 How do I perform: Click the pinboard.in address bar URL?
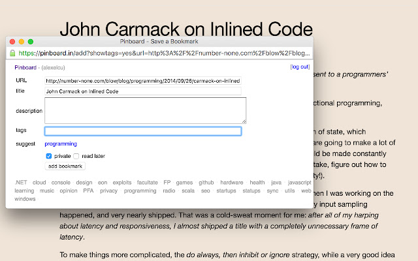point(164,53)
